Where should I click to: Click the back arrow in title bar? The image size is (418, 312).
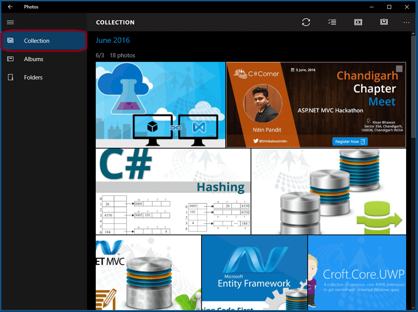point(10,7)
